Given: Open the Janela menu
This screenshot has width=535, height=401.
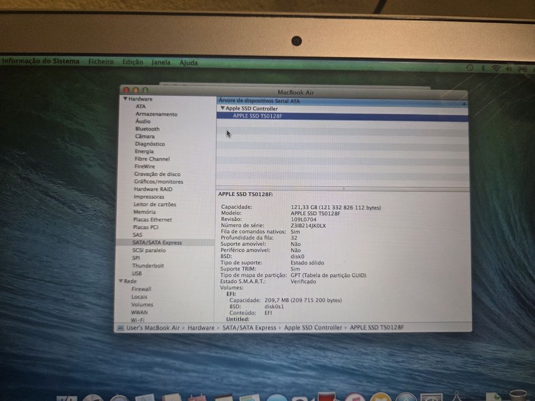Looking at the screenshot, I should coord(161,62).
